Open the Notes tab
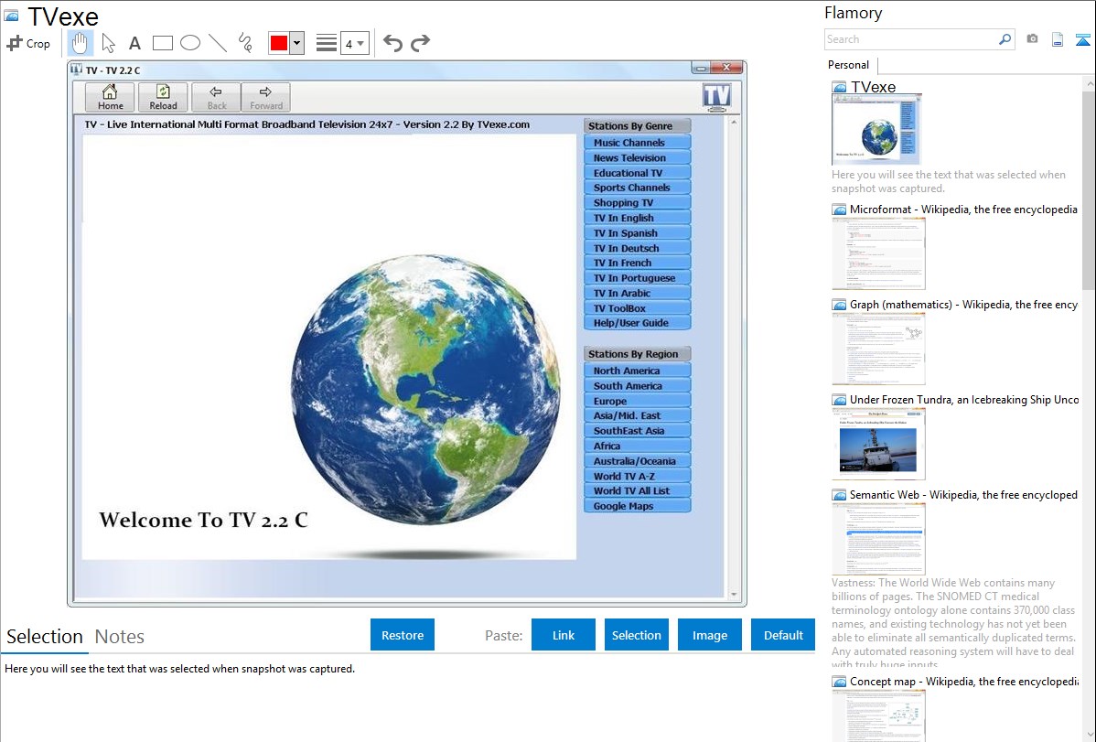 click(x=120, y=637)
